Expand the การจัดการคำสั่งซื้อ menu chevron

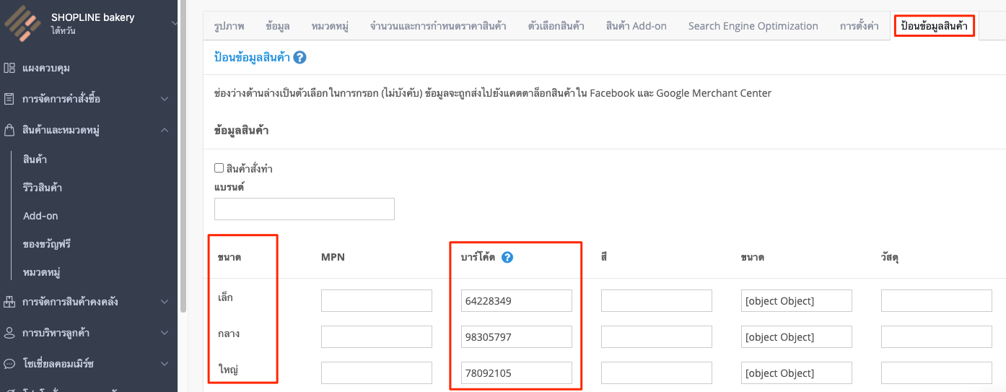click(x=165, y=99)
